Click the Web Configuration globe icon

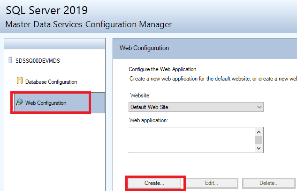pyautogui.click(x=19, y=102)
